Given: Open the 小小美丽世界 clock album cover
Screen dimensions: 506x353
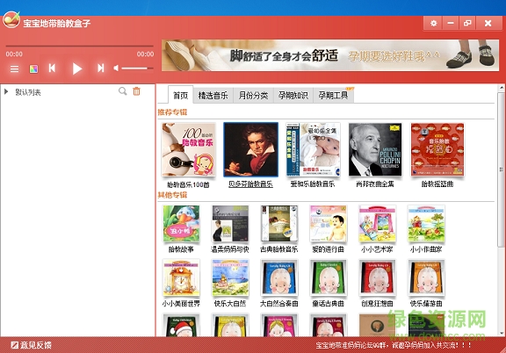Looking at the screenshot, I should [181, 277].
